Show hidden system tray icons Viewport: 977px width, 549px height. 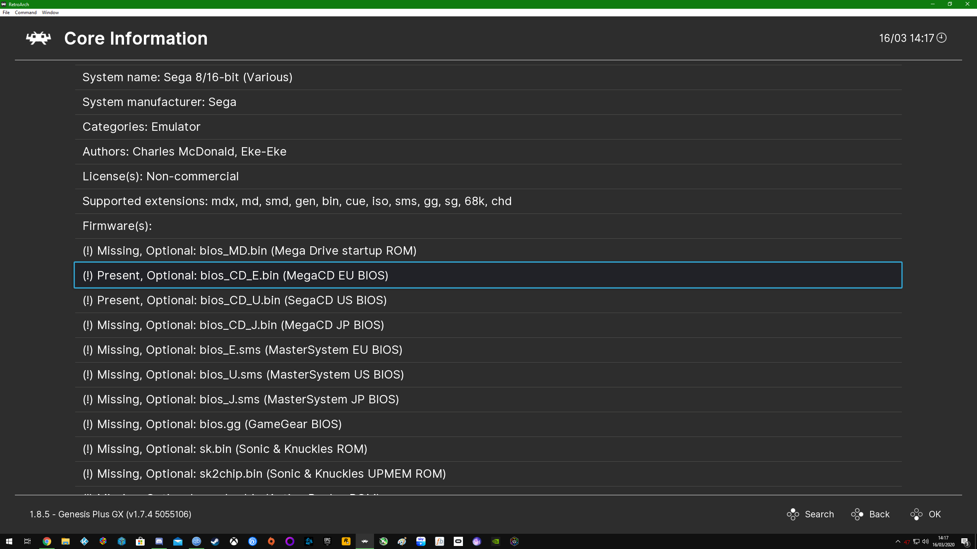click(x=898, y=541)
